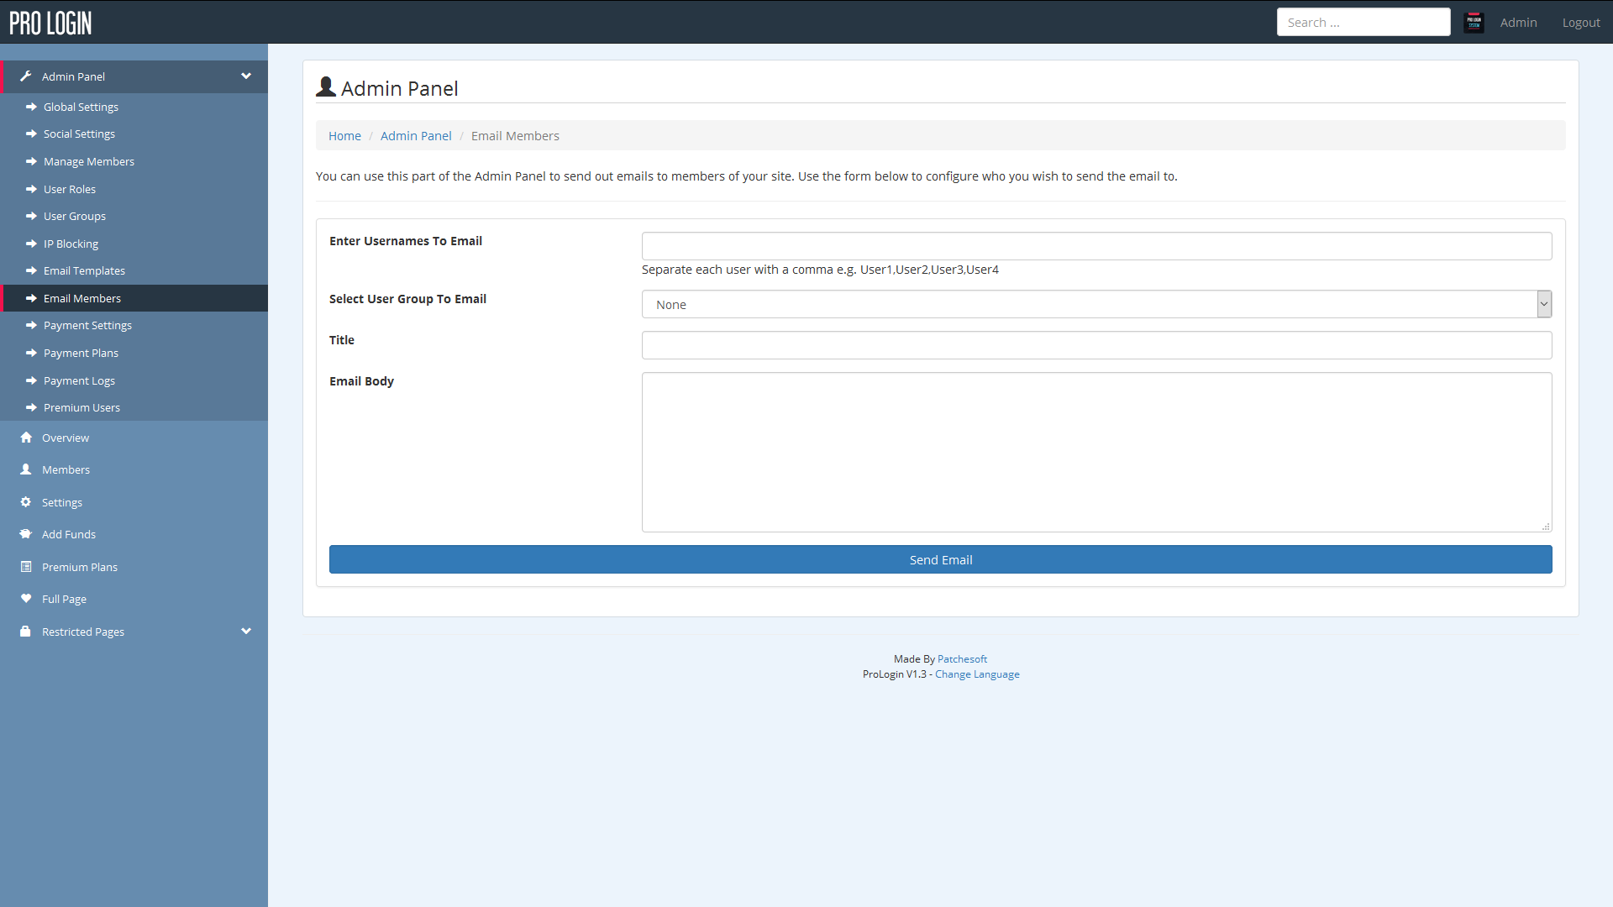This screenshot has width=1613, height=907.
Task: Focus the Enter Usernames To Email field
Action: tap(1096, 246)
